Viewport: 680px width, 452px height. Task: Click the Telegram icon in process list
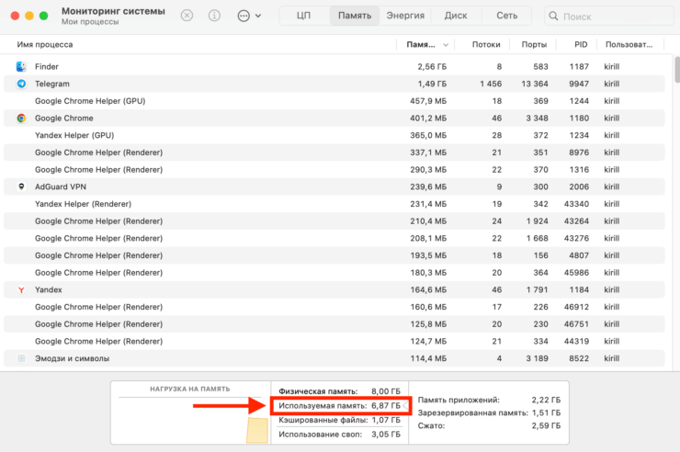tap(22, 84)
